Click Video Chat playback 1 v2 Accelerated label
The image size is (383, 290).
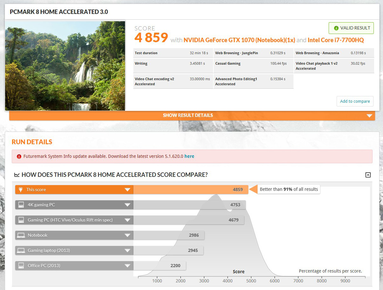click(317, 66)
